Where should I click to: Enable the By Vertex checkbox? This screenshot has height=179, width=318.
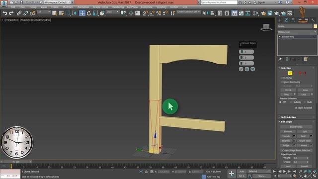(x=282, y=78)
